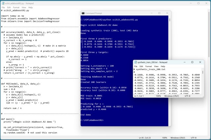Open File menu in scikit_adaboostR2.py Notepad
This screenshot has width=211, height=140.
coord(3,7)
